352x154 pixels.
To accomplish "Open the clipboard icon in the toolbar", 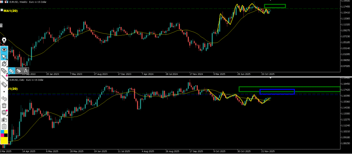I will 4,127.
